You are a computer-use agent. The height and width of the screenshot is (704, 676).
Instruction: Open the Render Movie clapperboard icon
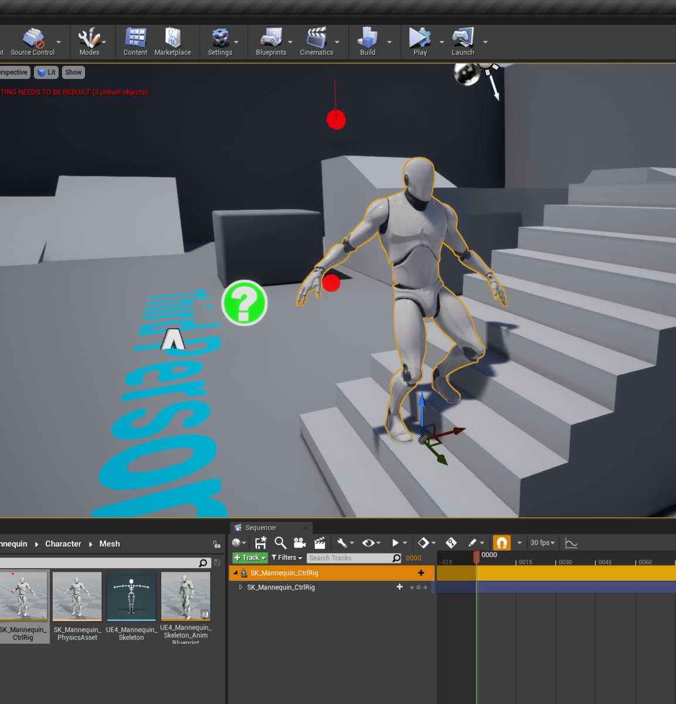[319, 542]
